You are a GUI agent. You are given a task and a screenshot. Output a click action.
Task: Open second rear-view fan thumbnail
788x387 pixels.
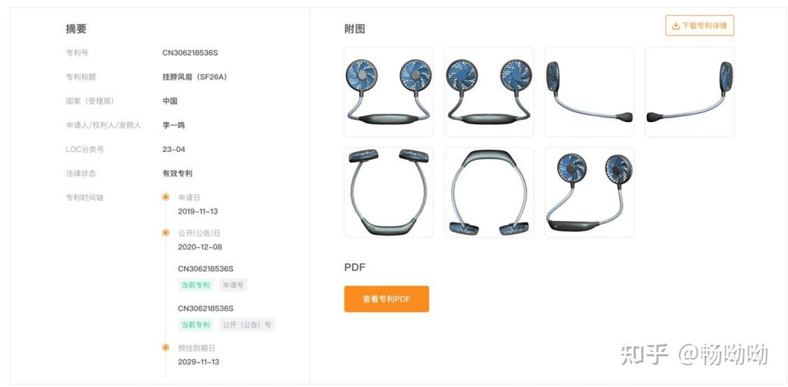click(489, 92)
